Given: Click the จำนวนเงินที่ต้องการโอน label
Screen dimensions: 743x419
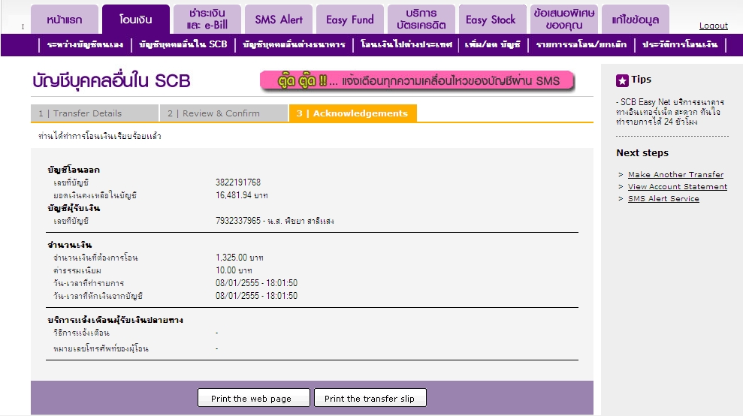Looking at the screenshot, I should click(x=95, y=258).
